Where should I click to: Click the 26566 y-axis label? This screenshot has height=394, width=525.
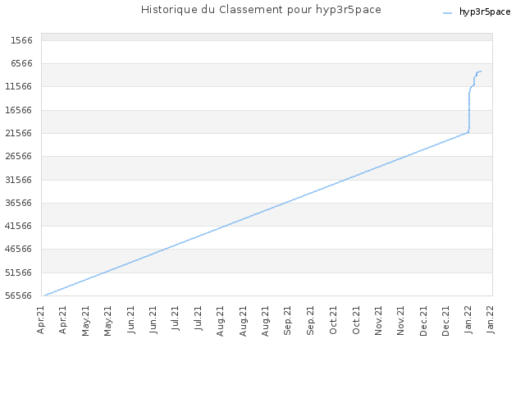click(18, 156)
